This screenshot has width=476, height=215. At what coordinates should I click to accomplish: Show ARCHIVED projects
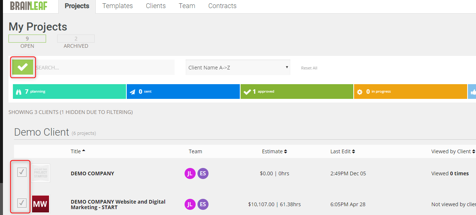click(76, 38)
